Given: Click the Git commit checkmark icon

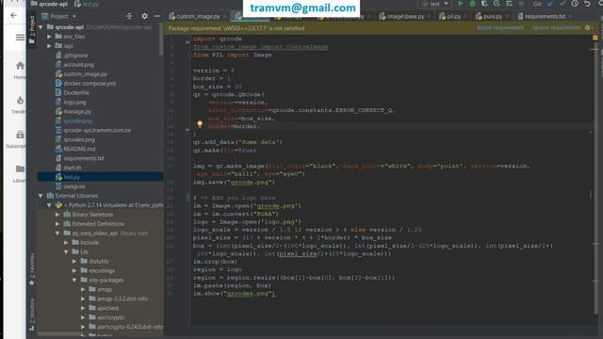Looking at the screenshot, I should tap(562, 4).
